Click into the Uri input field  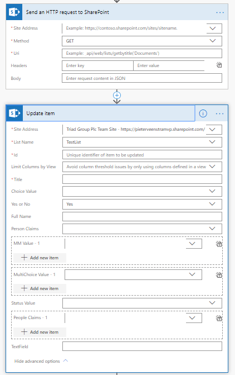tap(142, 53)
